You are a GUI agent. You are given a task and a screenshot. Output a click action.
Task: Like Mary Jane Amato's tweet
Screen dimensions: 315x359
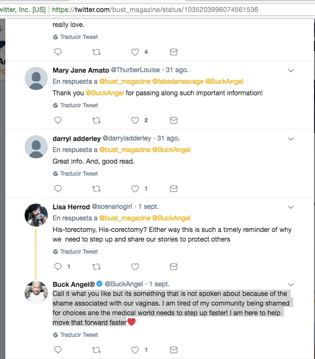coord(136,120)
